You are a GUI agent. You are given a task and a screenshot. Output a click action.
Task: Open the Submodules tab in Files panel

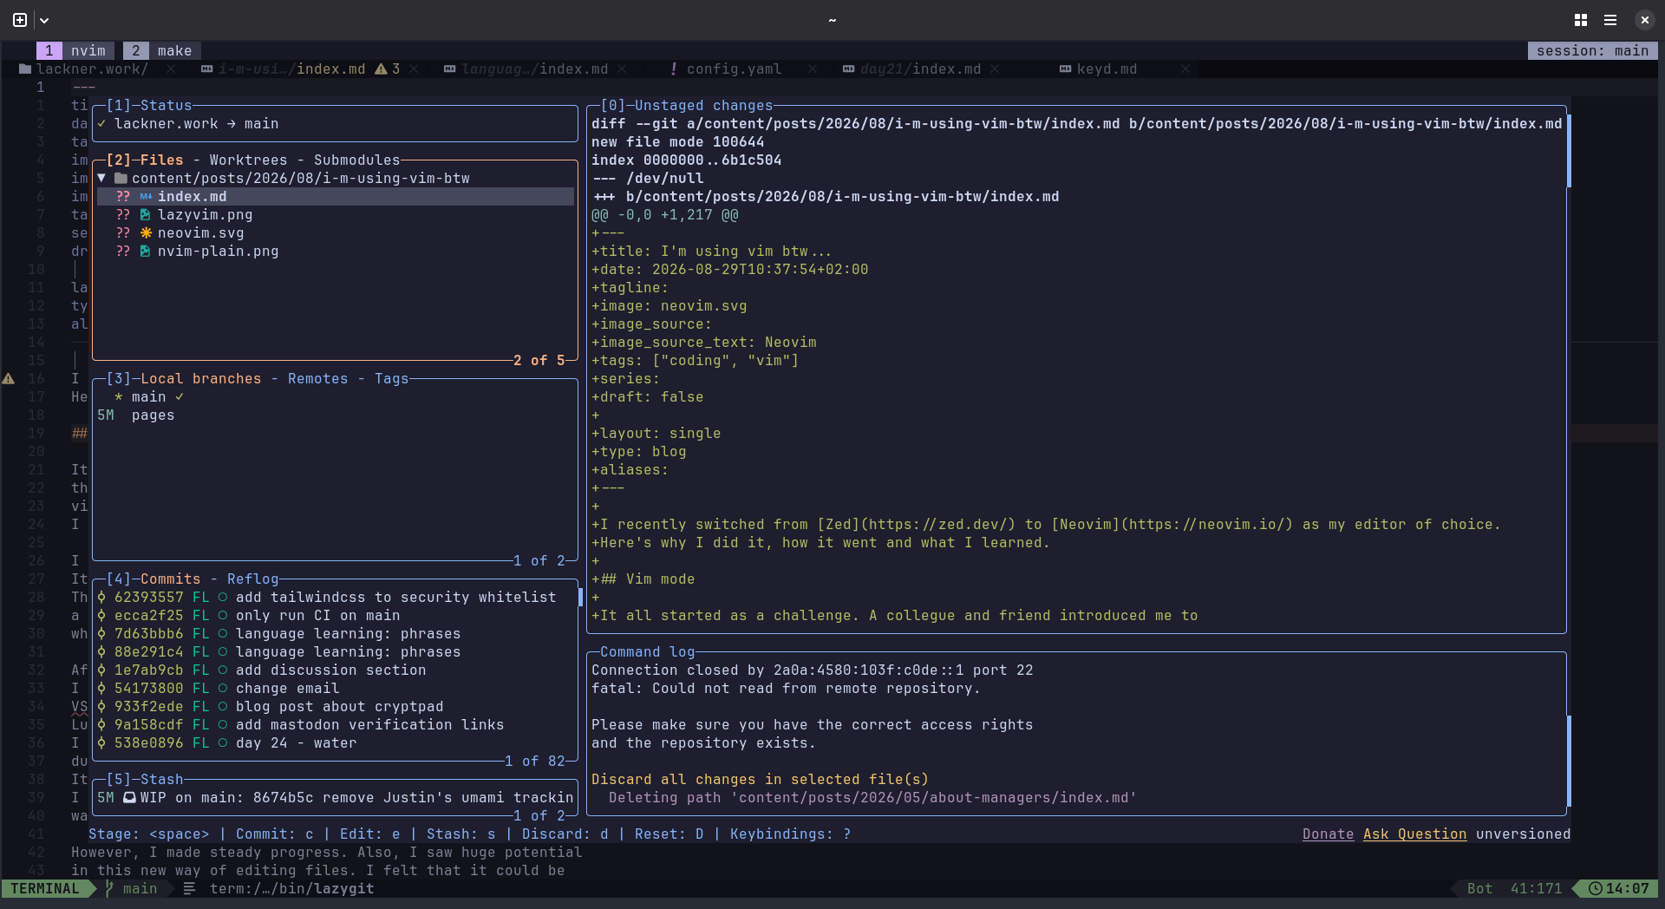[356, 160]
